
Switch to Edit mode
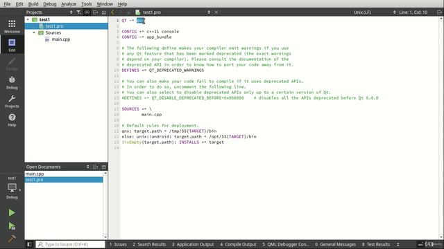click(x=12, y=45)
